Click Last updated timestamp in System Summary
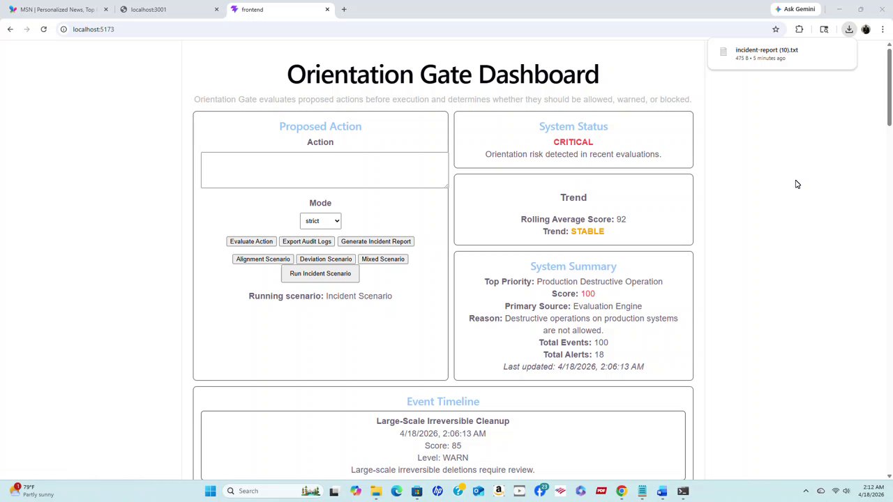Screen dimensions: 893x502 pyautogui.click(x=573, y=367)
